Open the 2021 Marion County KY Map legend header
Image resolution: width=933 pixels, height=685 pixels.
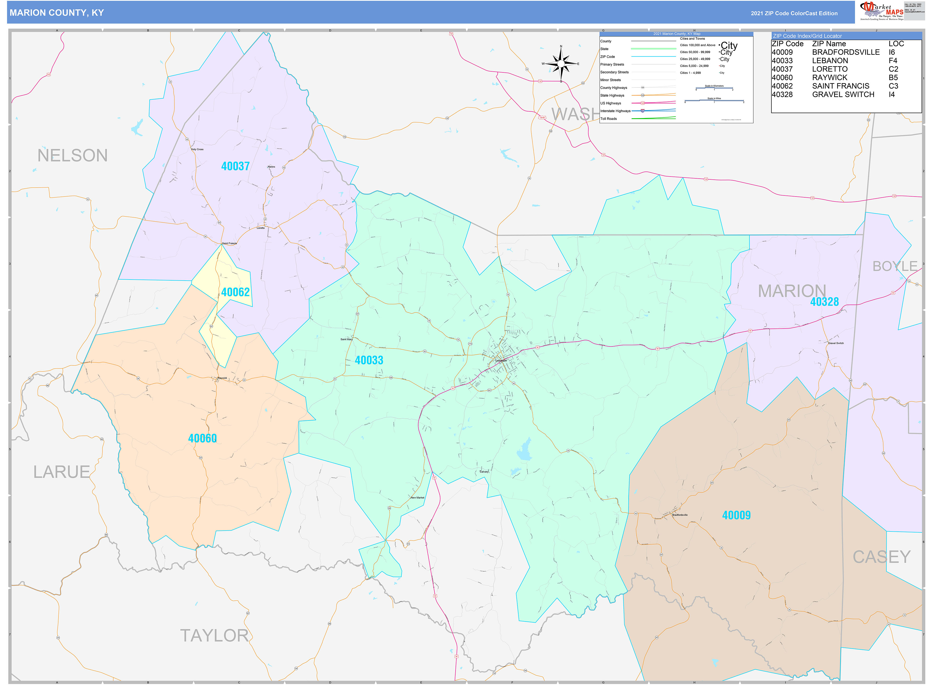(677, 33)
